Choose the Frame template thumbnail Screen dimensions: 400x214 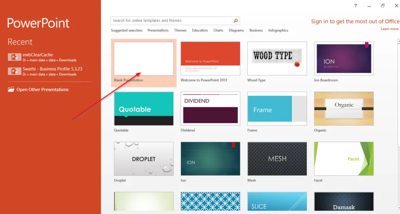pos(277,109)
